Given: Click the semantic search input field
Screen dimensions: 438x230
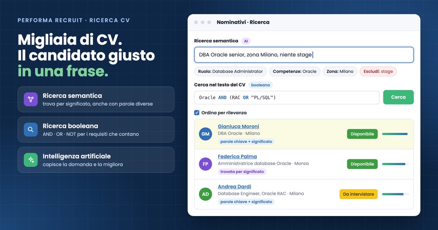Looking at the screenshot, I should point(304,55).
